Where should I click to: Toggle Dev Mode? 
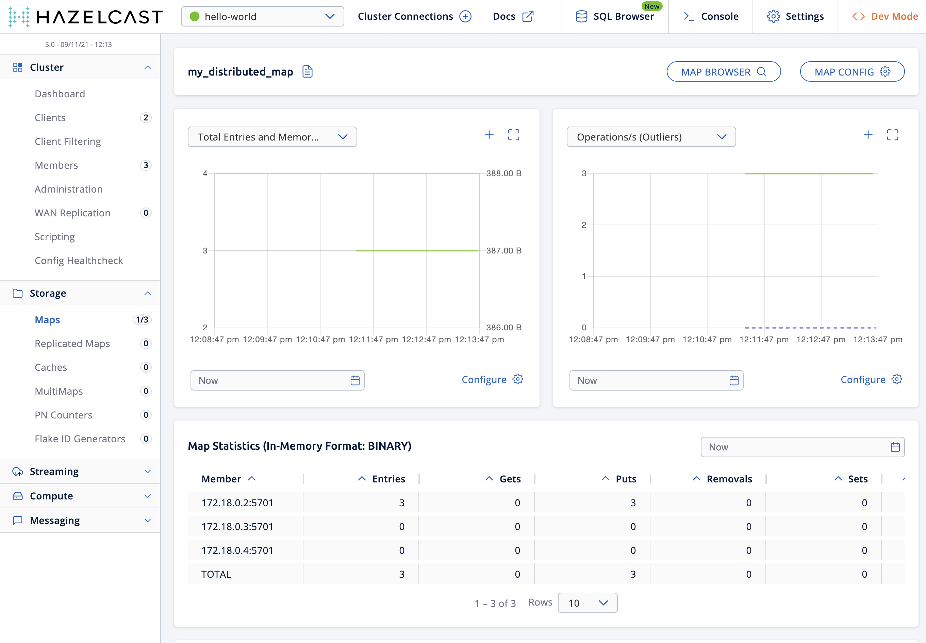coord(885,17)
